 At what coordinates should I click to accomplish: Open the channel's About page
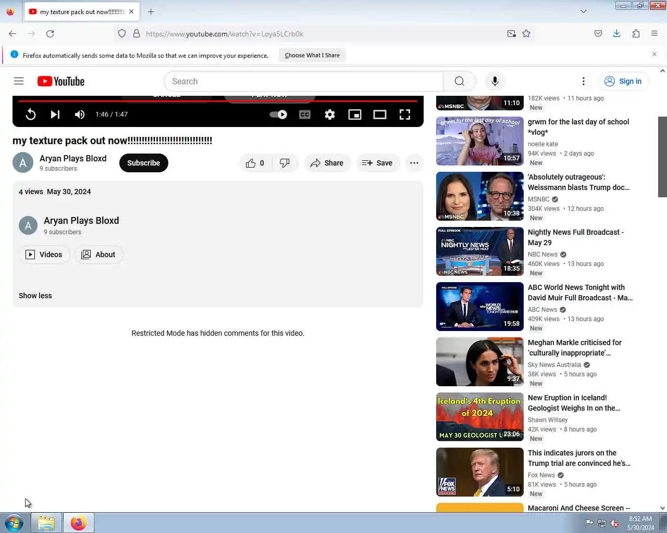point(98,255)
